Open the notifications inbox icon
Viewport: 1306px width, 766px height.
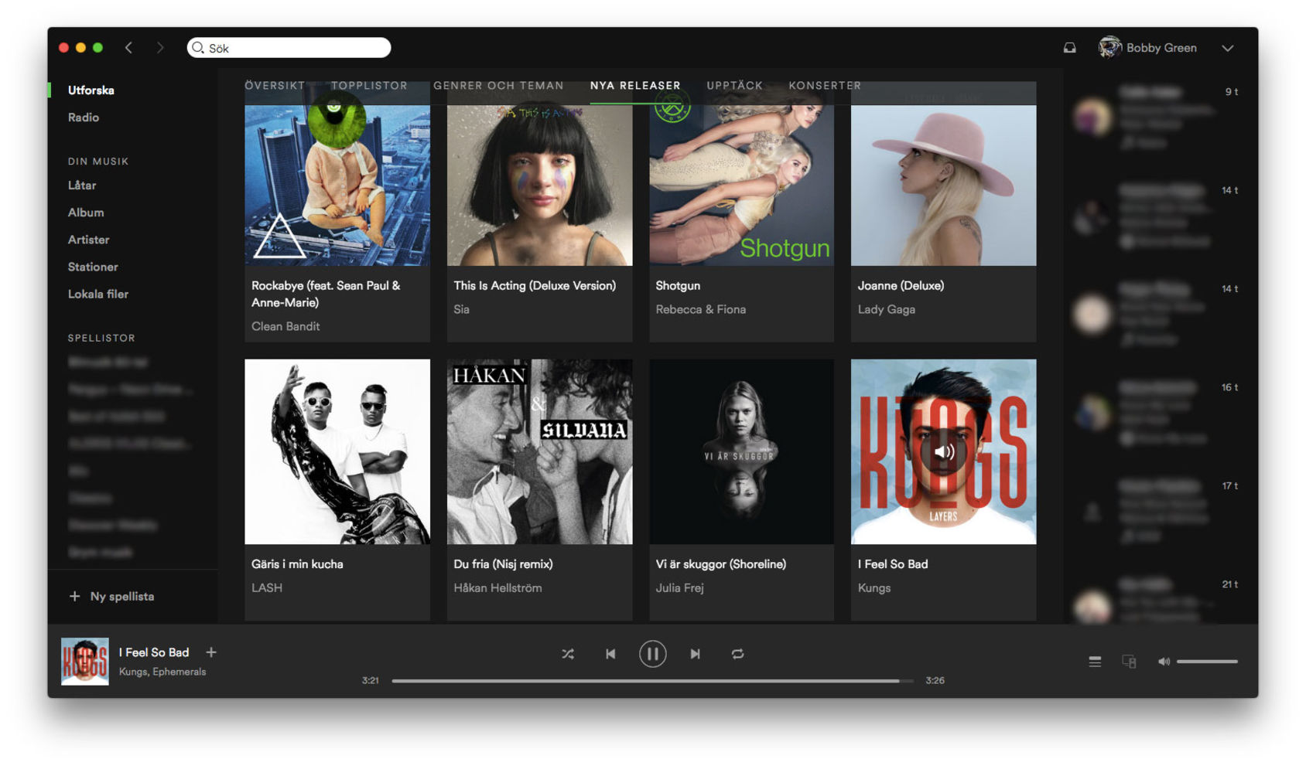(1069, 48)
